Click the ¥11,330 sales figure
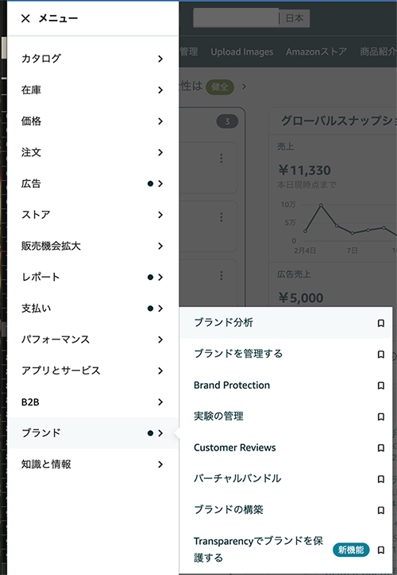 [x=304, y=171]
